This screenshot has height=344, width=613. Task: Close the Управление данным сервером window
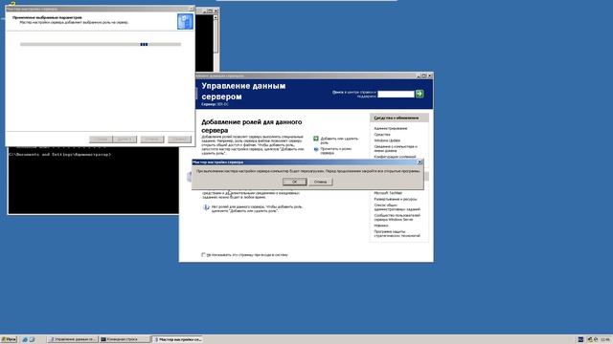coord(430,75)
